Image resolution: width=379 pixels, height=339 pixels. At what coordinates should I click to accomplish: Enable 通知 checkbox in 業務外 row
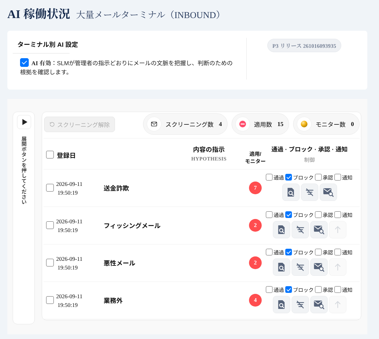(338, 290)
